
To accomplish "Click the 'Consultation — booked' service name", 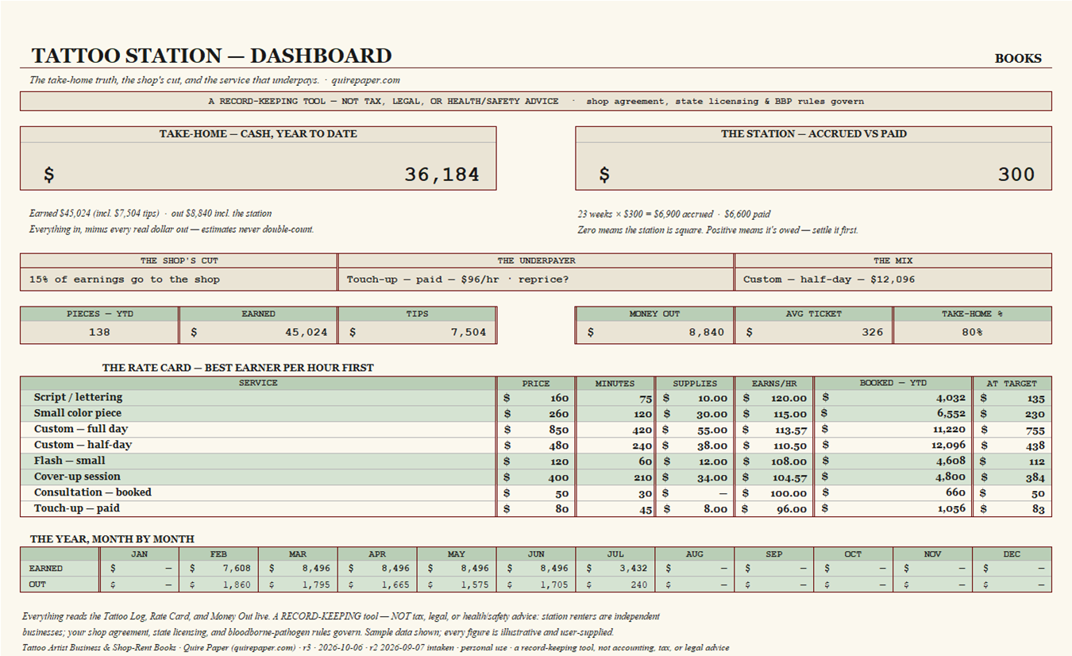I will point(92,493).
